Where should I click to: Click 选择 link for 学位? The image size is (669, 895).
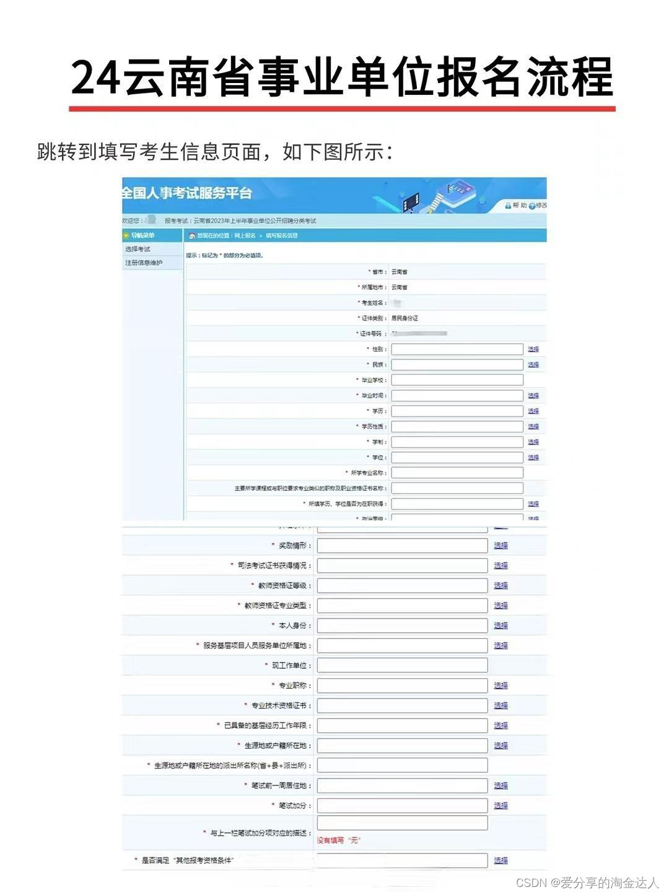pos(533,457)
